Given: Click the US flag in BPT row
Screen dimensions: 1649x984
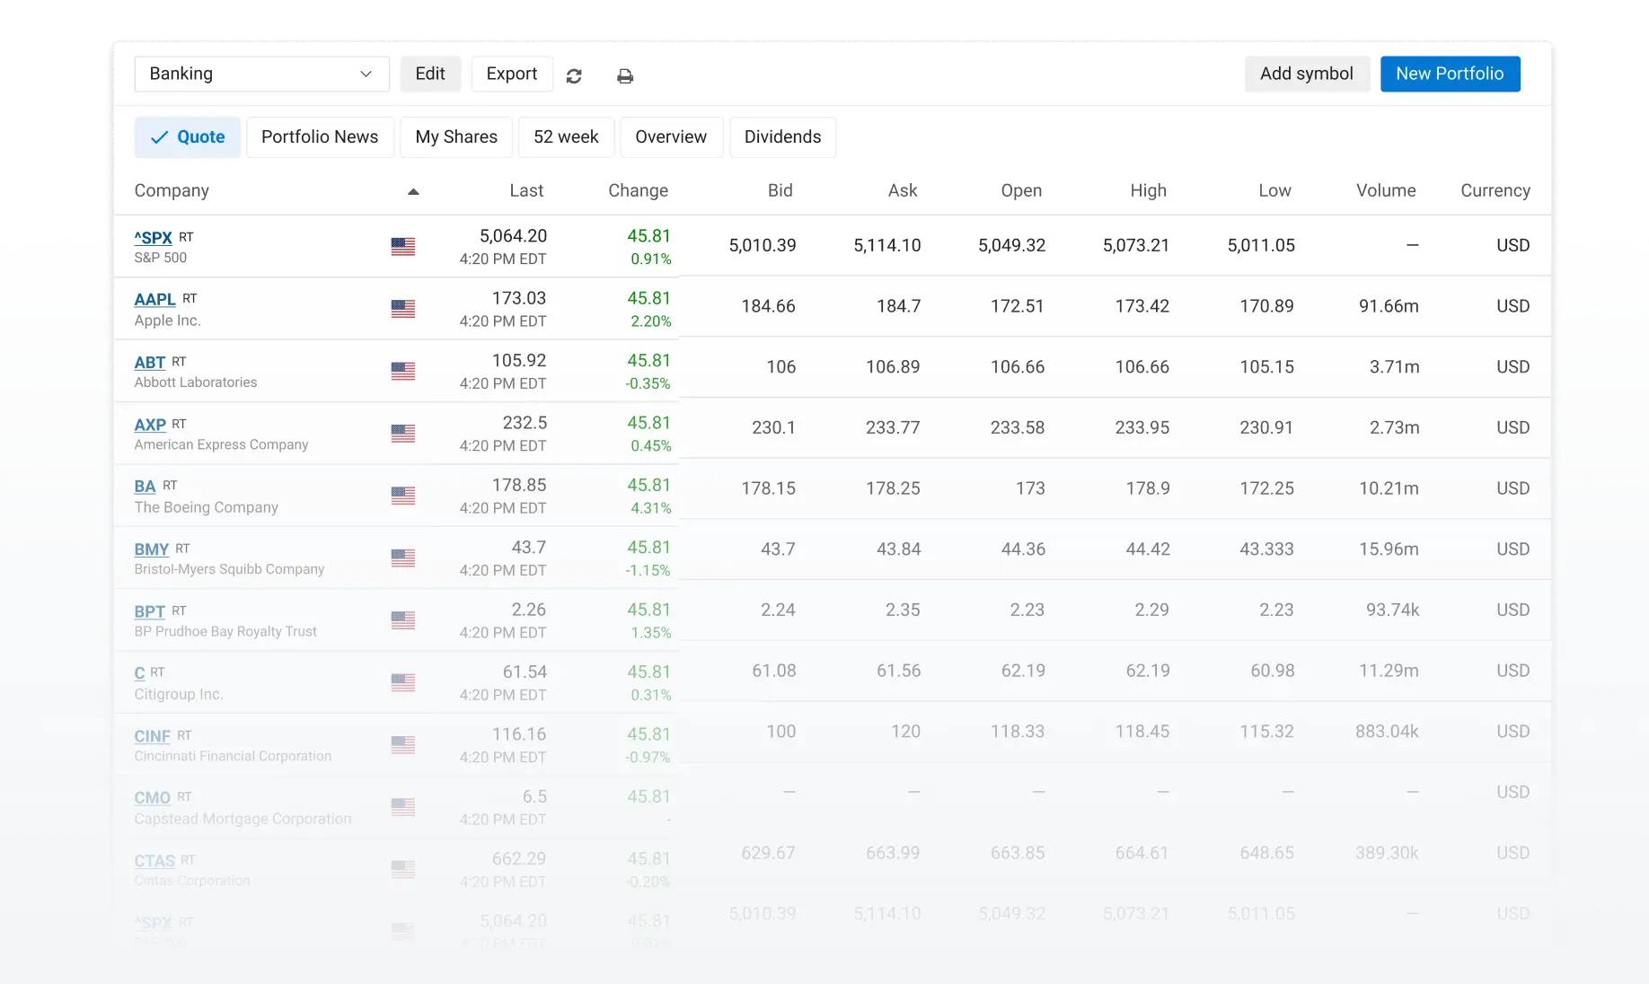Looking at the screenshot, I should [403, 619].
